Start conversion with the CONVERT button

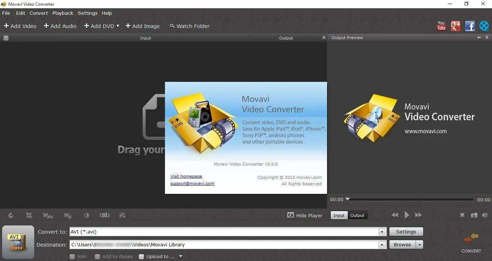click(x=471, y=243)
